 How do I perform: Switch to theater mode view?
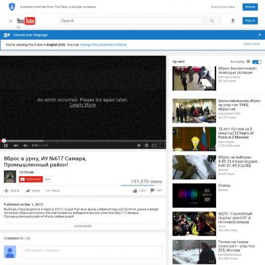pos(154,145)
